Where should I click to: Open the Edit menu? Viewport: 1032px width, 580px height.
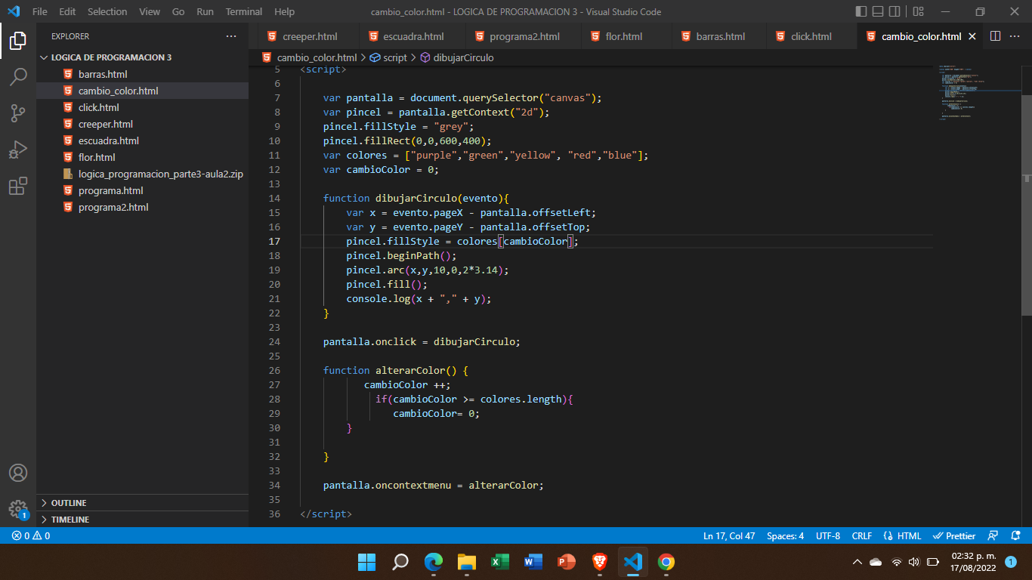[67, 11]
